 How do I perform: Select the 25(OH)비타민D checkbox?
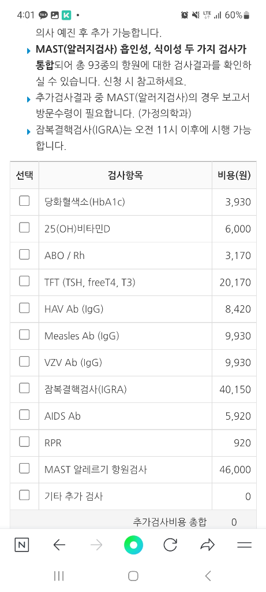pos(24,228)
